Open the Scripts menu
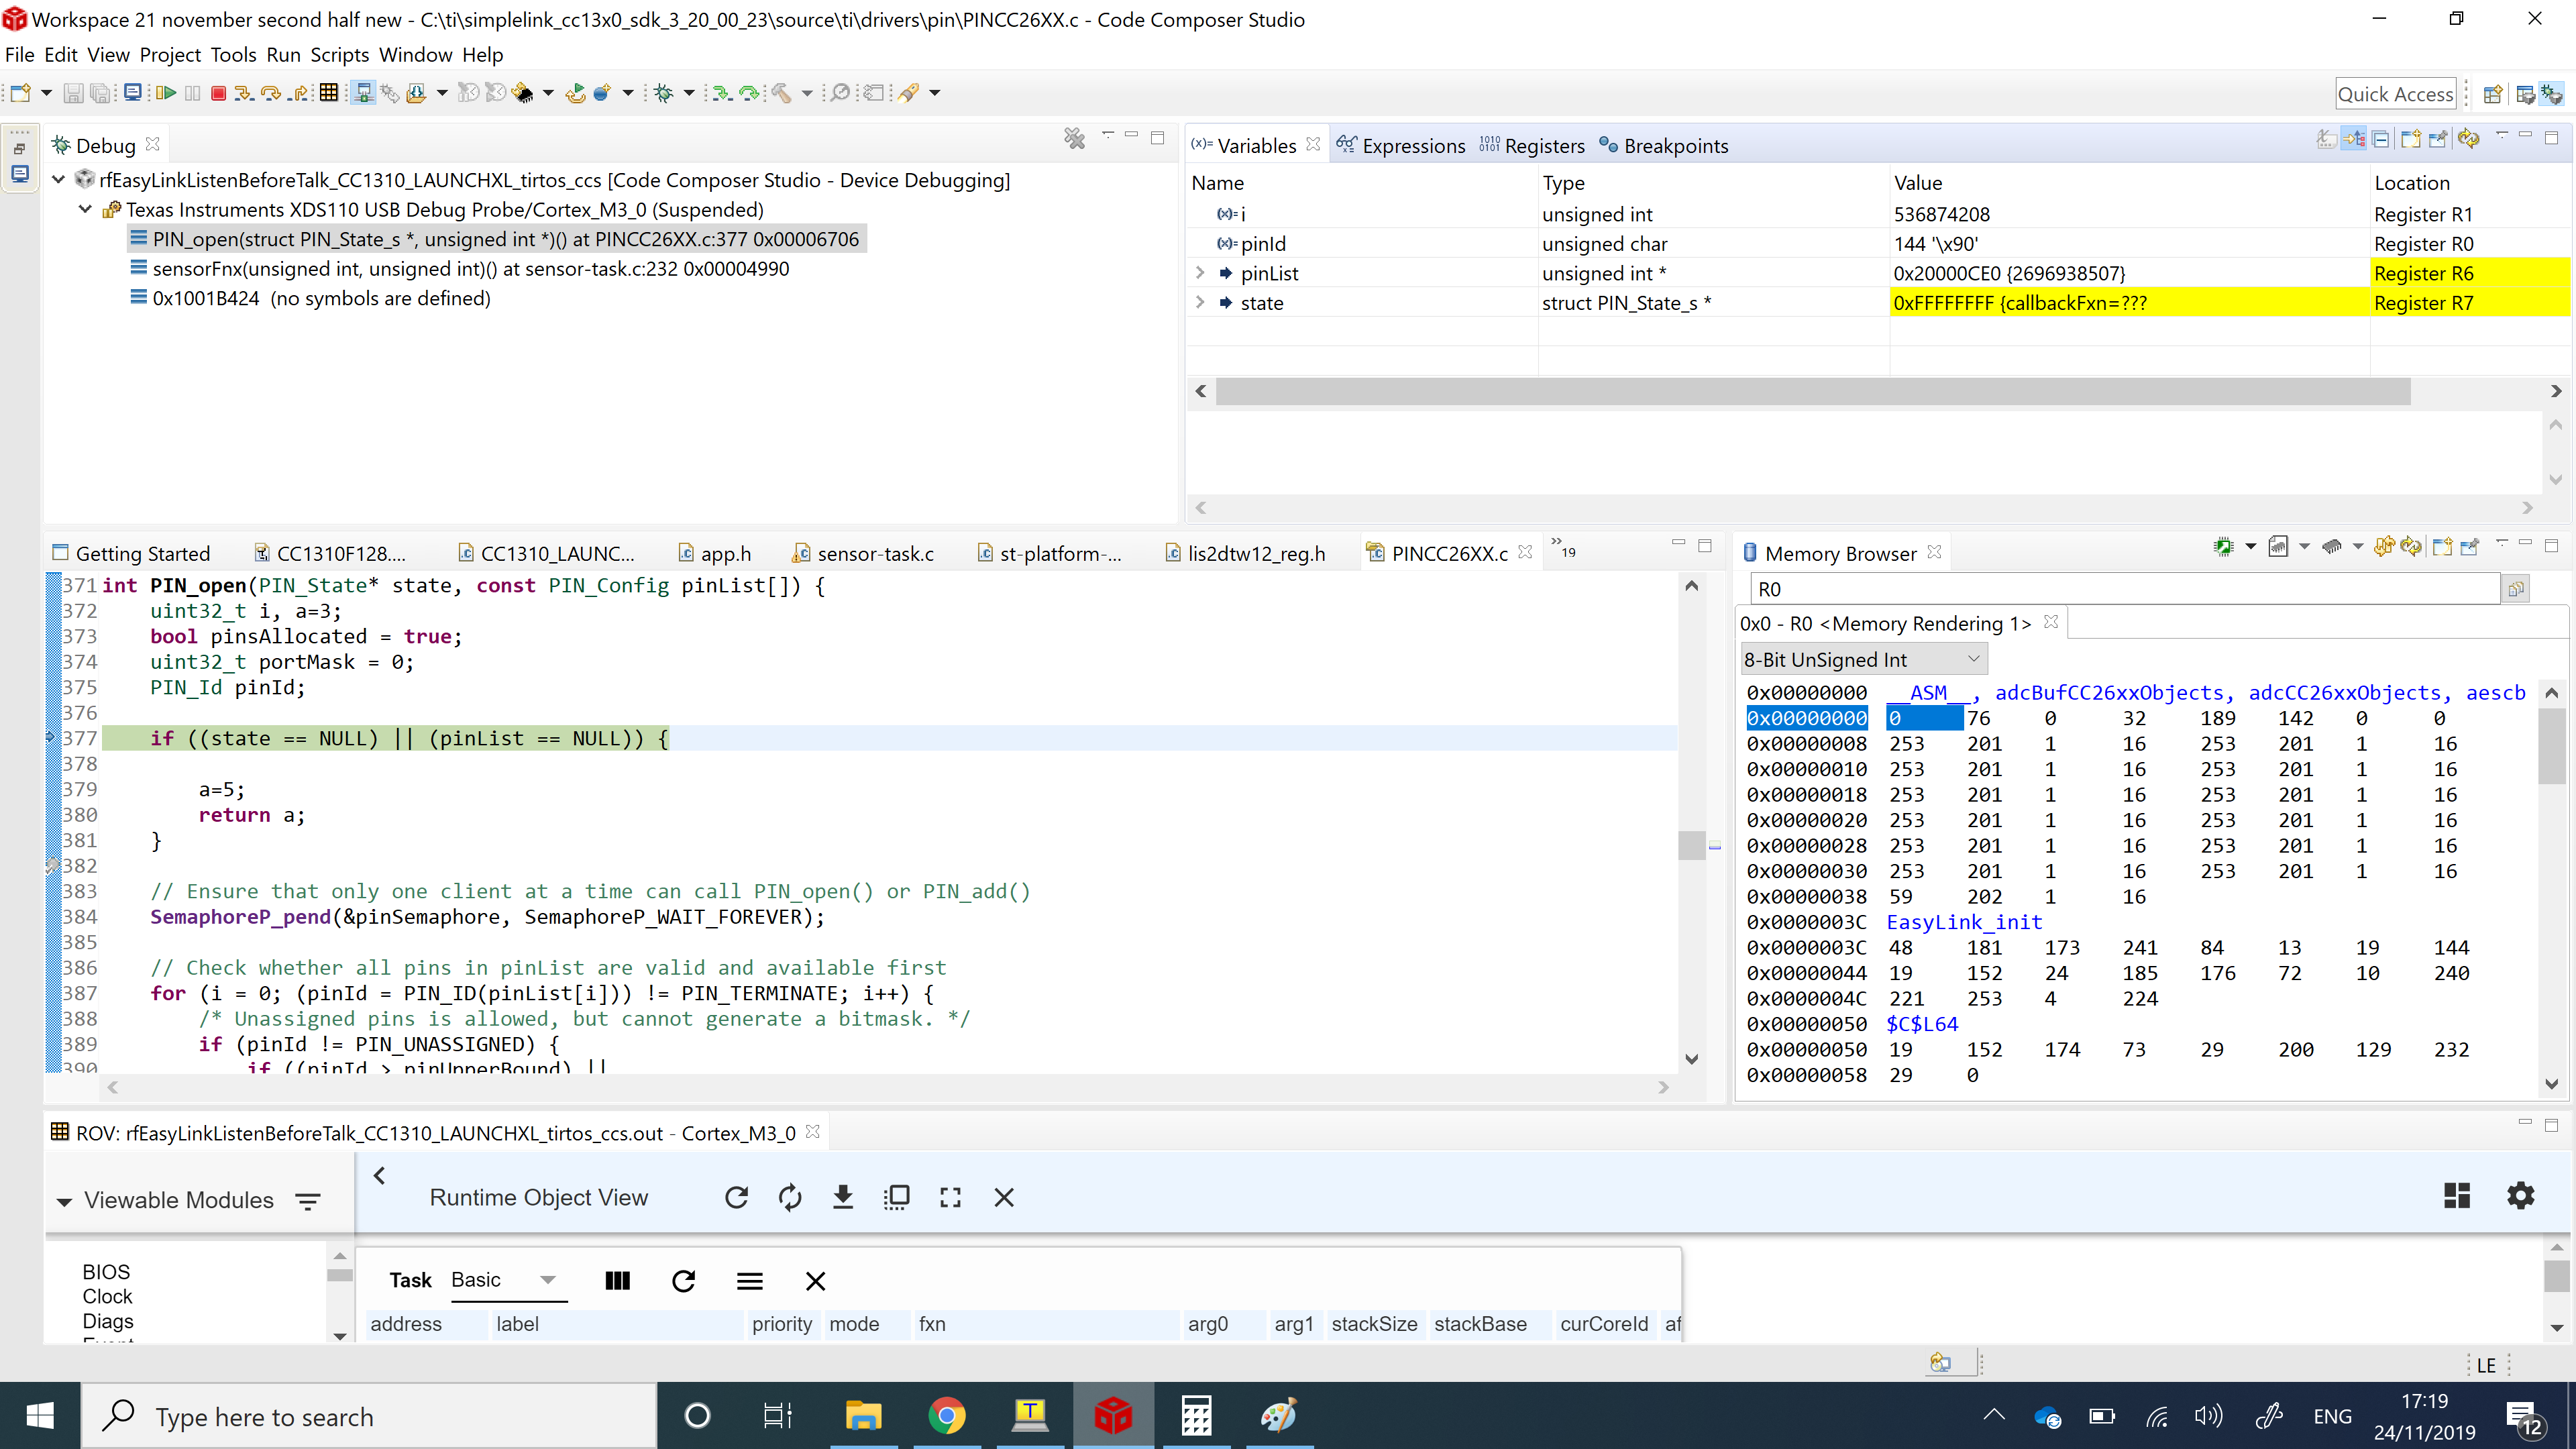 pos(339,55)
